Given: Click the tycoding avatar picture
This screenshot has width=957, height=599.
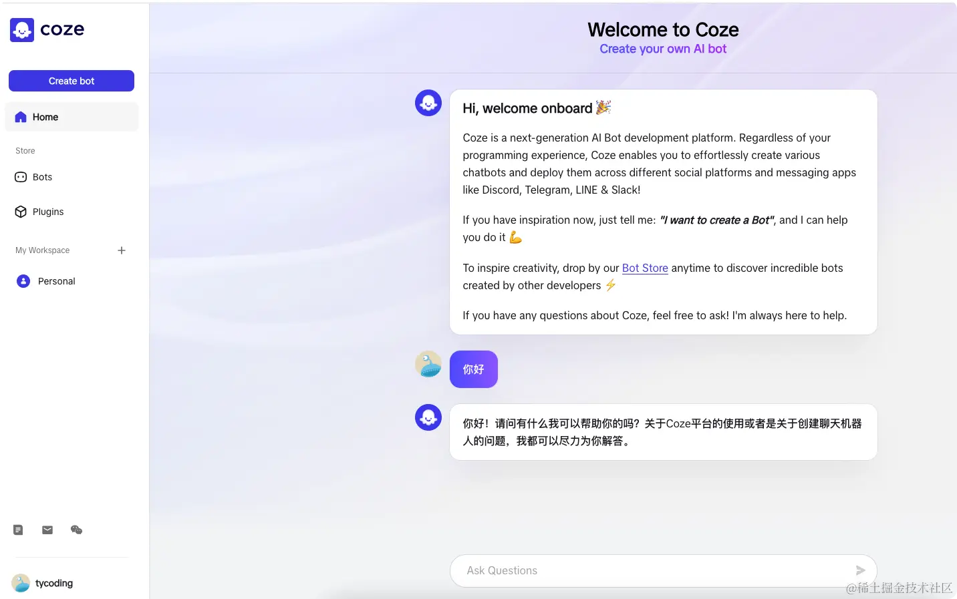Looking at the screenshot, I should click(21, 583).
